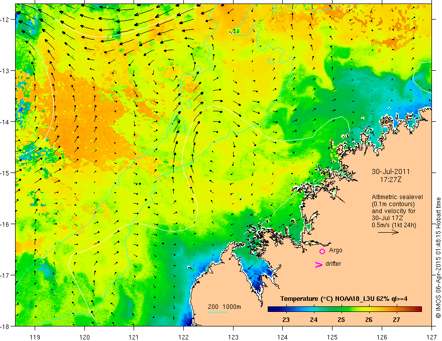Click the magenta drifter arrow legend marker
442x341 pixels.
point(319,264)
